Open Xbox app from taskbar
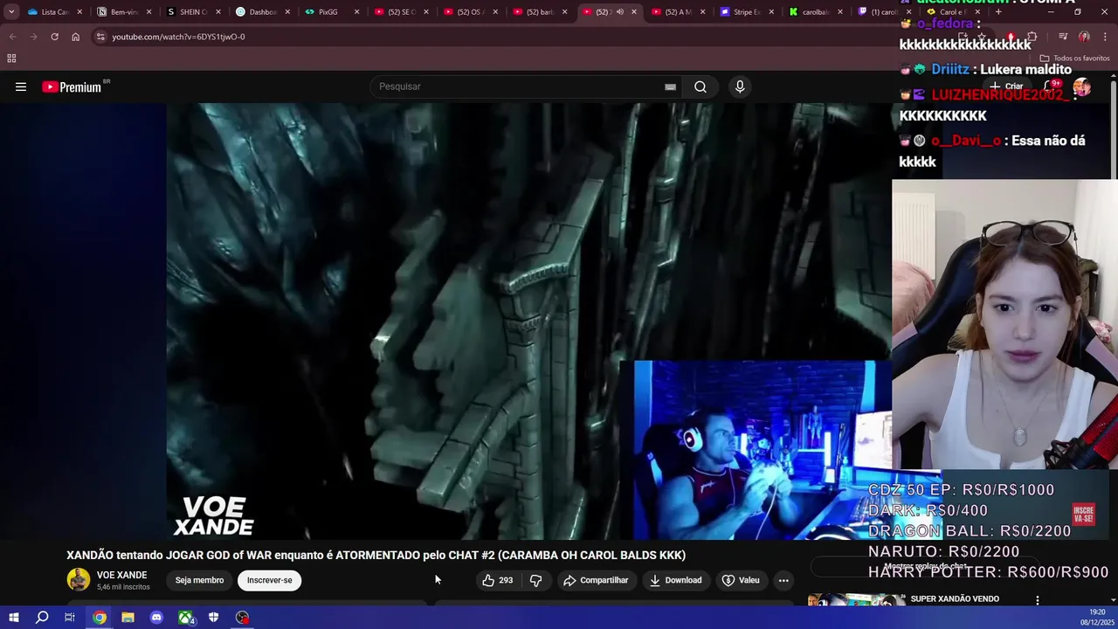Screen dimensions: 1118x629 click(x=185, y=618)
